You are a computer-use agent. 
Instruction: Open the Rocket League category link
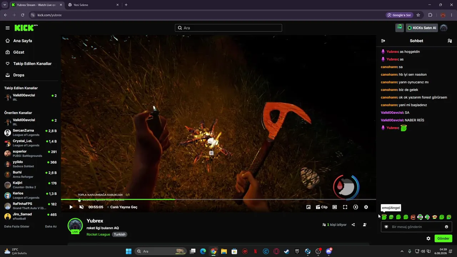coord(98,235)
